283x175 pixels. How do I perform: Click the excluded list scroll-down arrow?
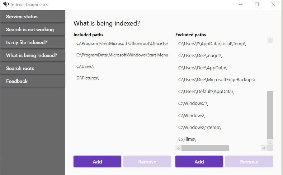(x=270, y=142)
